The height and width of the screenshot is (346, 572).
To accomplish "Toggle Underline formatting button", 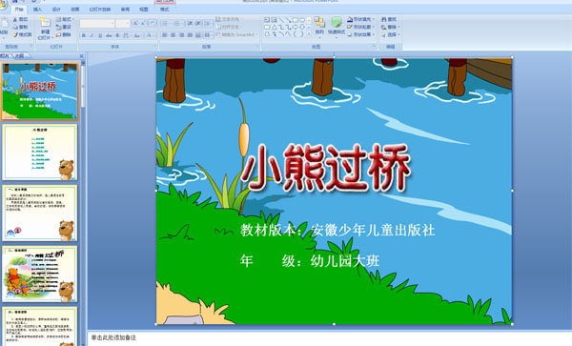I will [x=100, y=35].
